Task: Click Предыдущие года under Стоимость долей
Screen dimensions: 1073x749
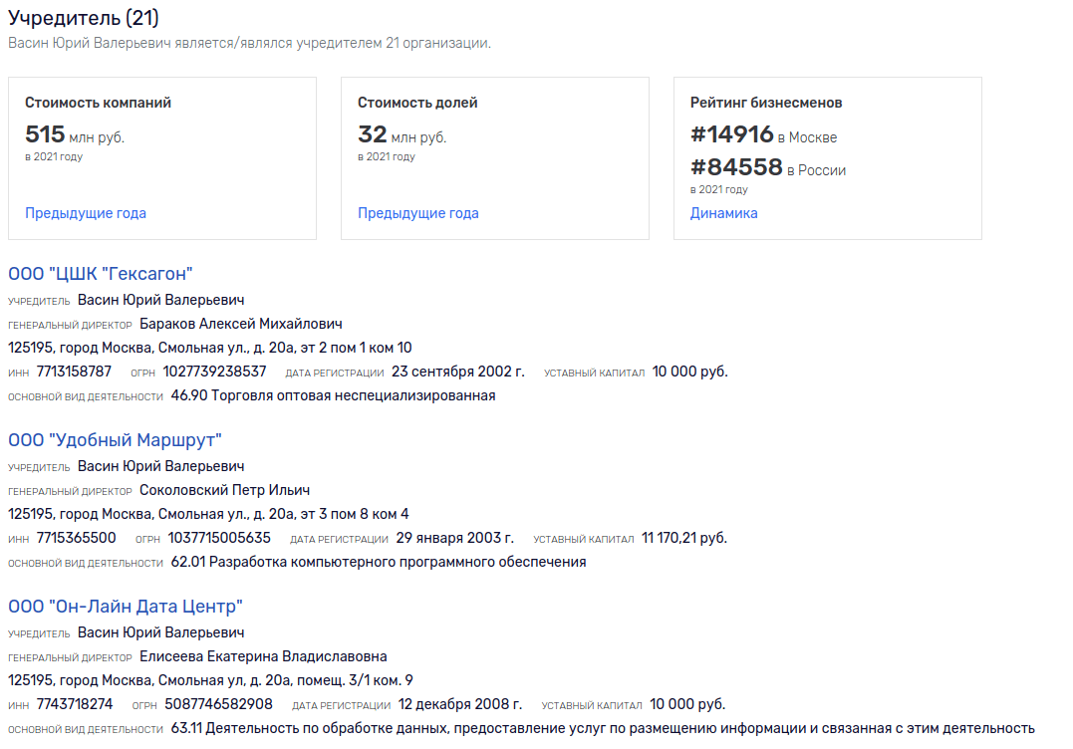Action: tap(418, 213)
